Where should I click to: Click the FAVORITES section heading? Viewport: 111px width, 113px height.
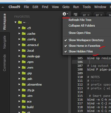[x=22, y=17]
